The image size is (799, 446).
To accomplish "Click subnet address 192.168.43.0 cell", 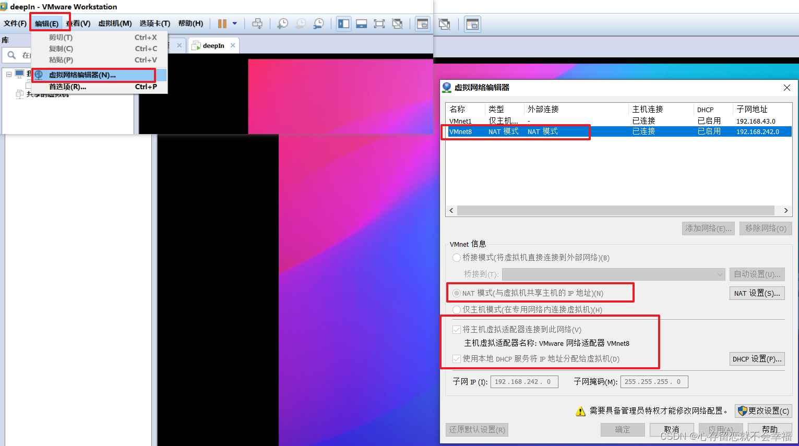I will 756,121.
